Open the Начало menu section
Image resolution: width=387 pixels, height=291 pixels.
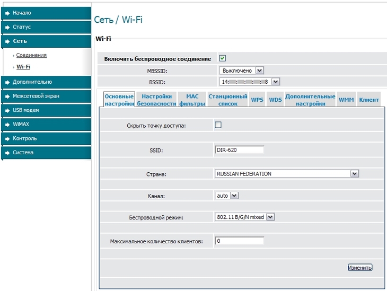pos(46,13)
